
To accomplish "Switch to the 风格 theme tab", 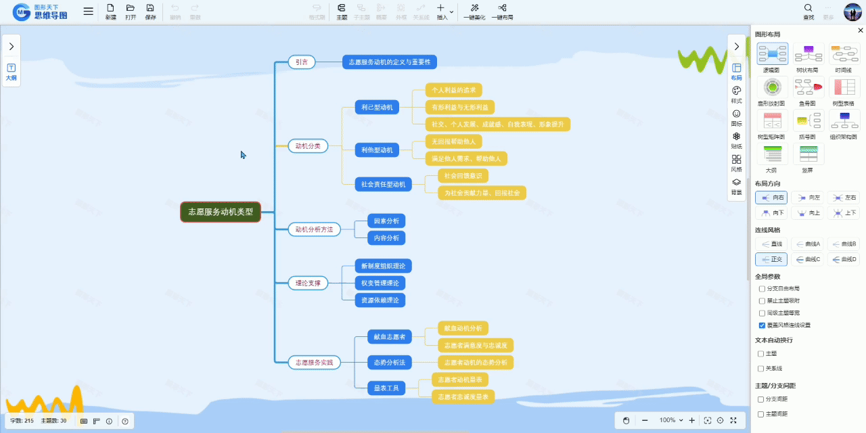I will pyautogui.click(x=736, y=160).
